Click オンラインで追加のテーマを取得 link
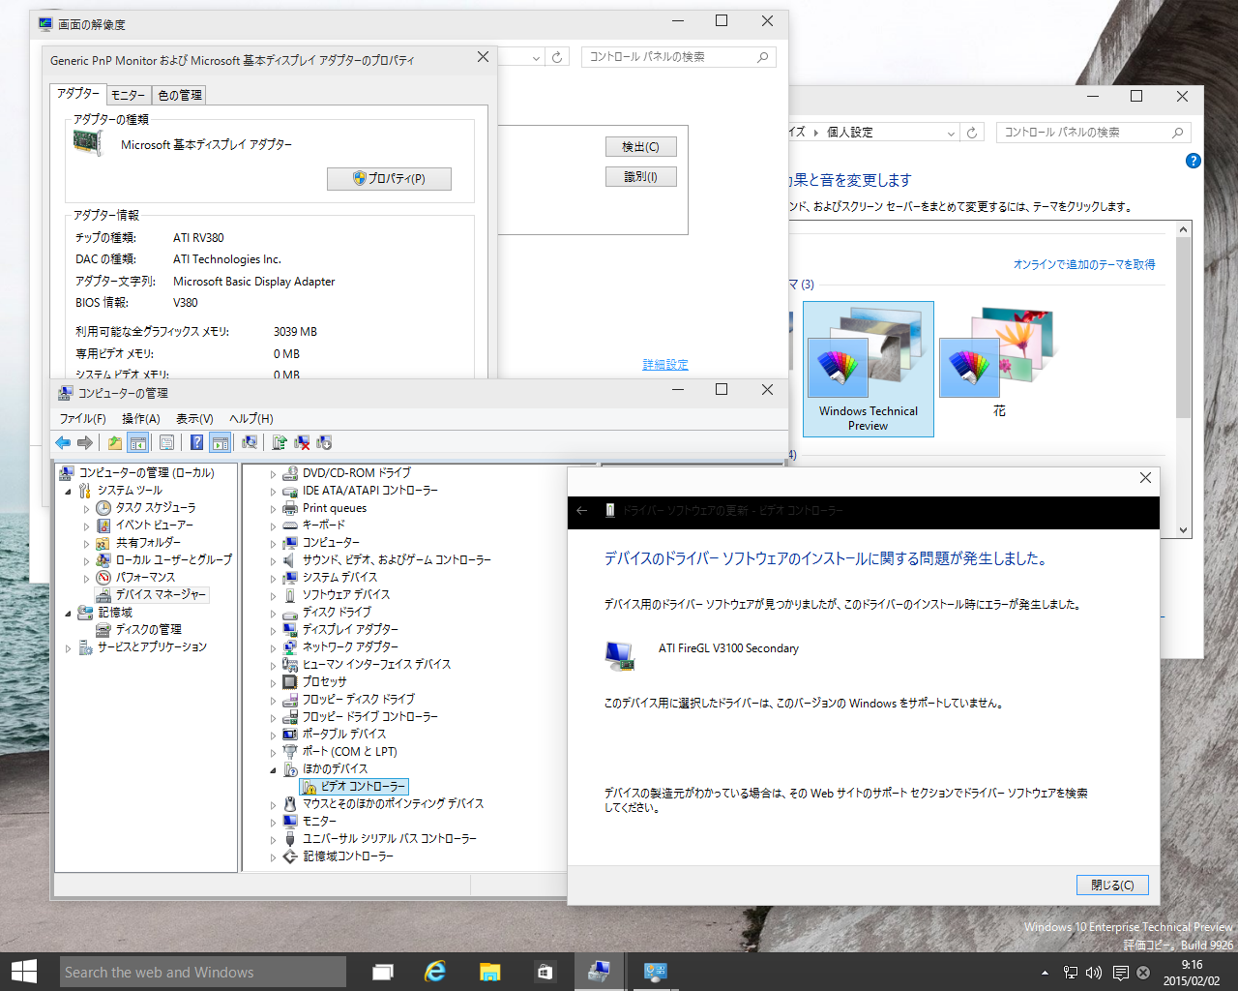This screenshot has width=1238, height=991. coord(1084,264)
